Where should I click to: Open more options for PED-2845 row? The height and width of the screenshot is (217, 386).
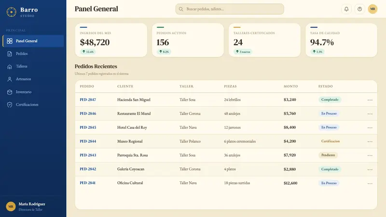pyautogui.click(x=370, y=127)
